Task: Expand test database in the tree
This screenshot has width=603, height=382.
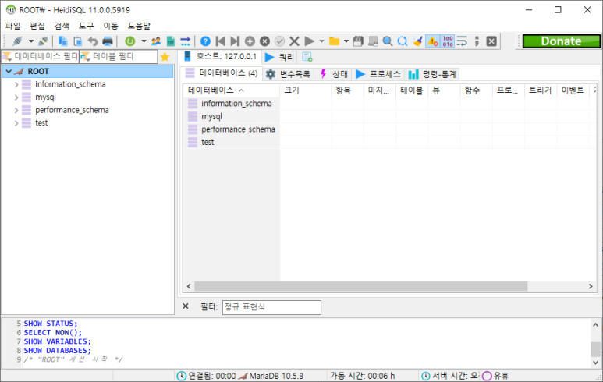Action: (16, 123)
